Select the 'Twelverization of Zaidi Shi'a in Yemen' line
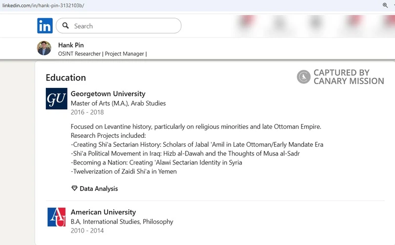 pos(124,171)
